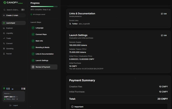
Task: Click the Important notice info icon
Action: pos(72,107)
